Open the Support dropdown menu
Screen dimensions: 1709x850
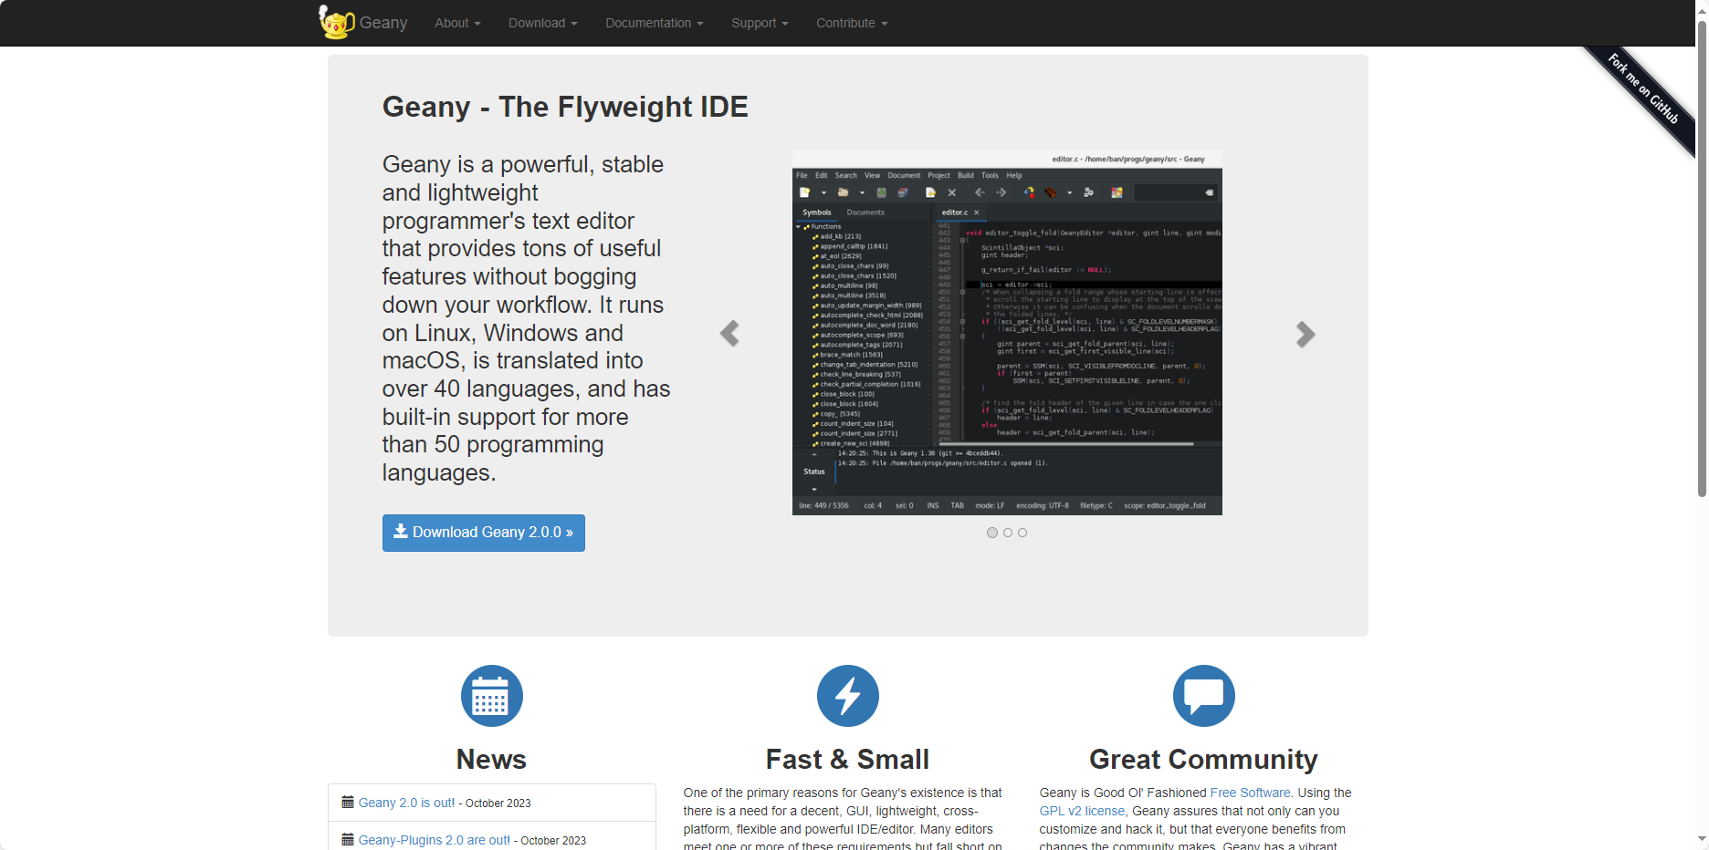[760, 23]
